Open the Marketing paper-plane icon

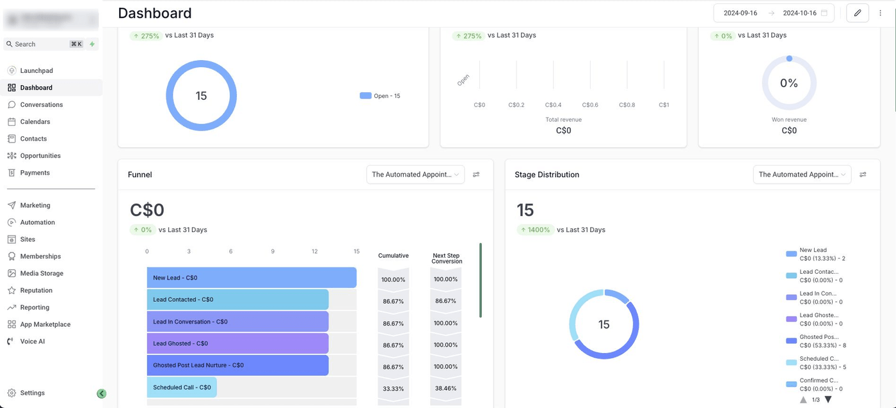point(12,205)
